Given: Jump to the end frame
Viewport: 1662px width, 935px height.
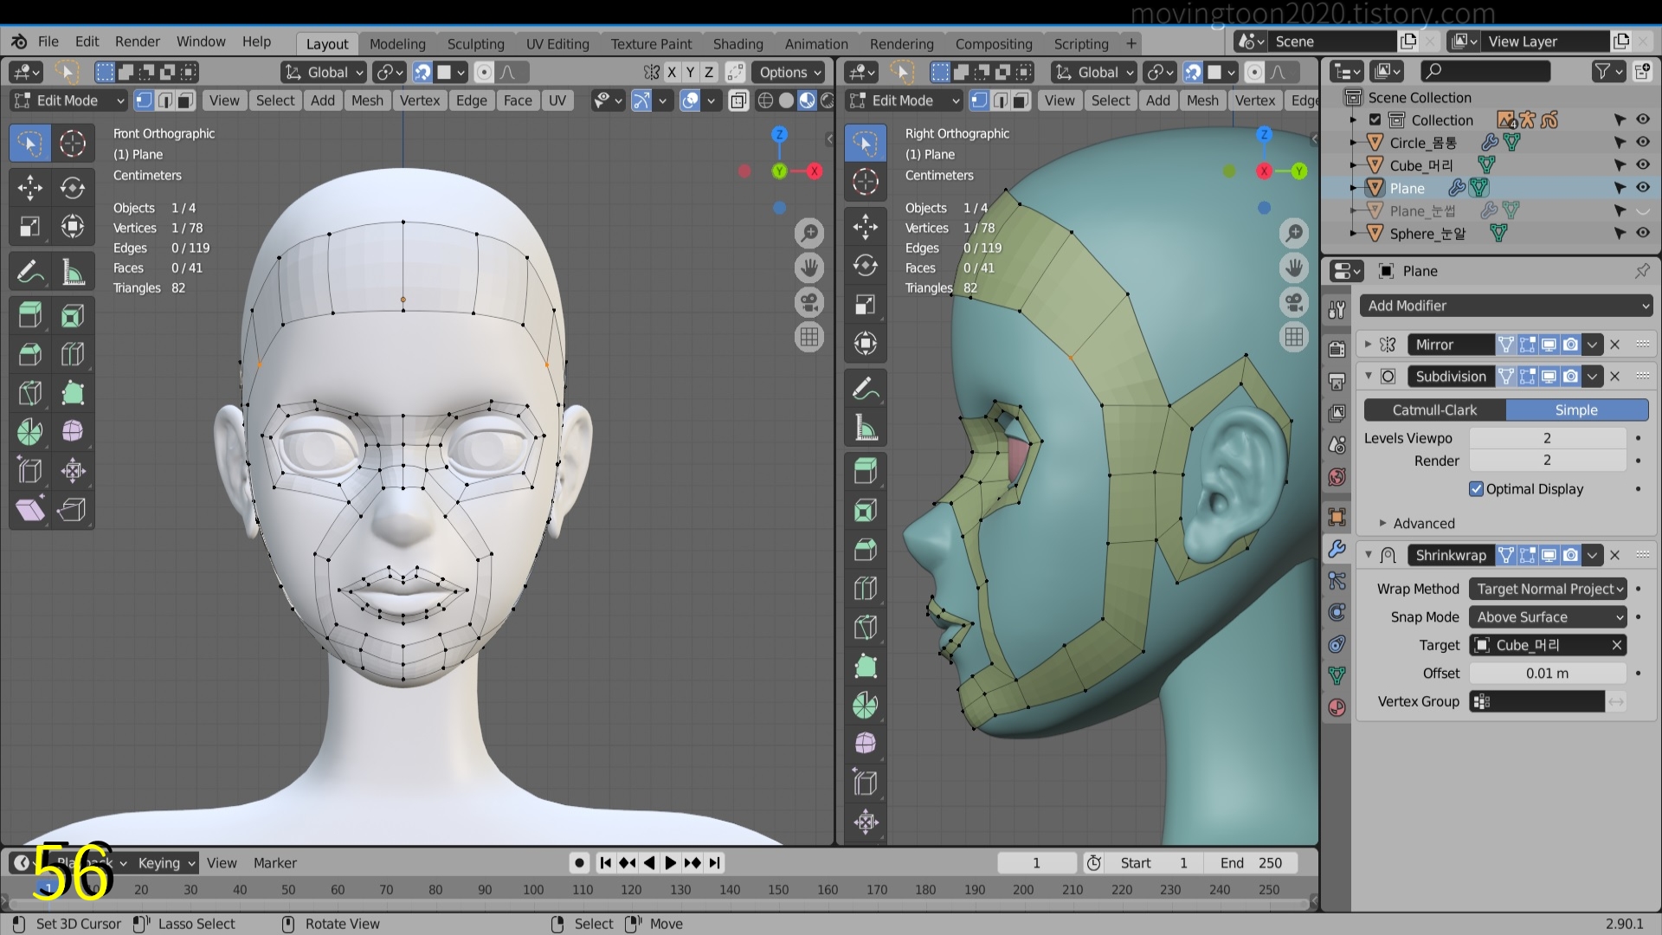Looking at the screenshot, I should coord(714,863).
